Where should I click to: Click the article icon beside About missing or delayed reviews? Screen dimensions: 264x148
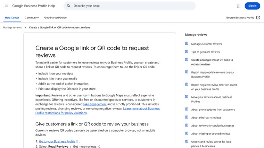tap(187, 133)
